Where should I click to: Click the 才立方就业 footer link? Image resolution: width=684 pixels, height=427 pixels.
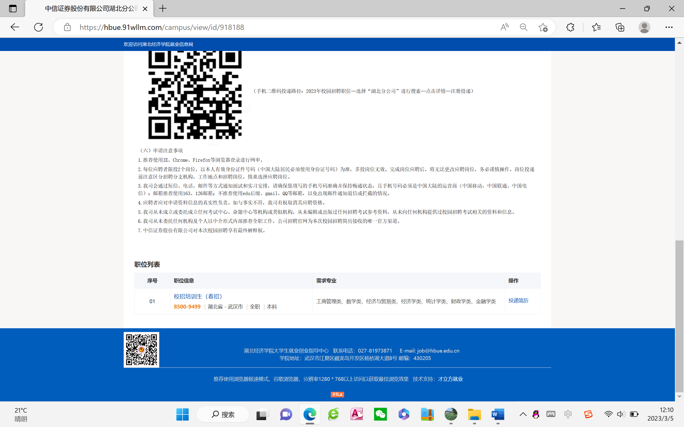pos(450,379)
